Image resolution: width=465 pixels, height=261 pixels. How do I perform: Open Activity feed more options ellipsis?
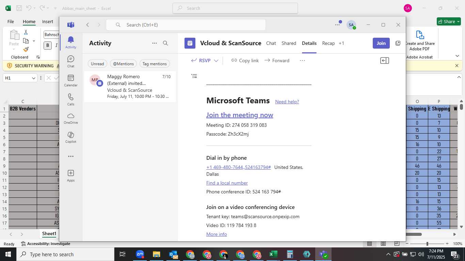tap(155, 43)
